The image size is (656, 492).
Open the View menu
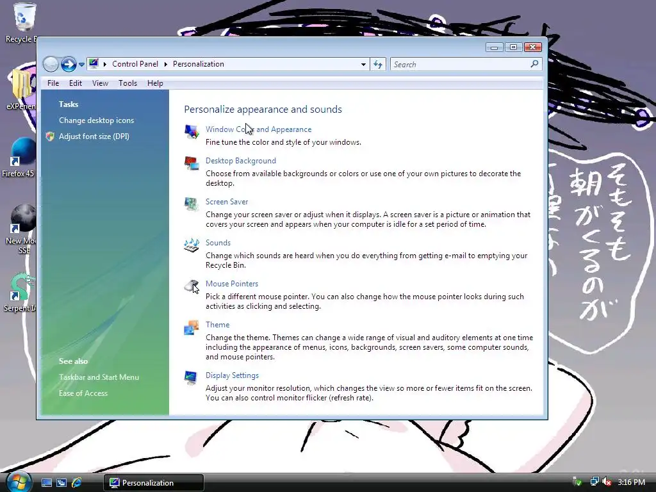pyautogui.click(x=100, y=83)
